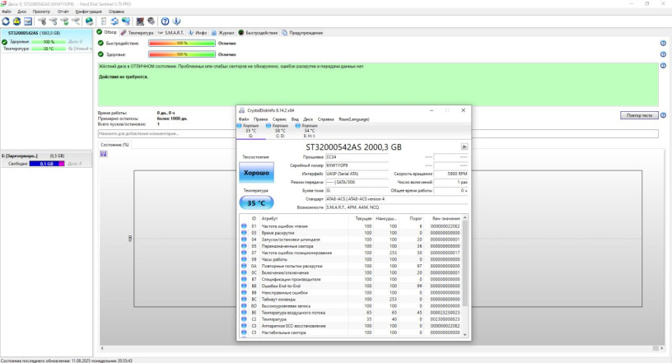Switch to the Быстродействие tab
The width and height of the screenshot is (672, 363).
click(x=258, y=33)
